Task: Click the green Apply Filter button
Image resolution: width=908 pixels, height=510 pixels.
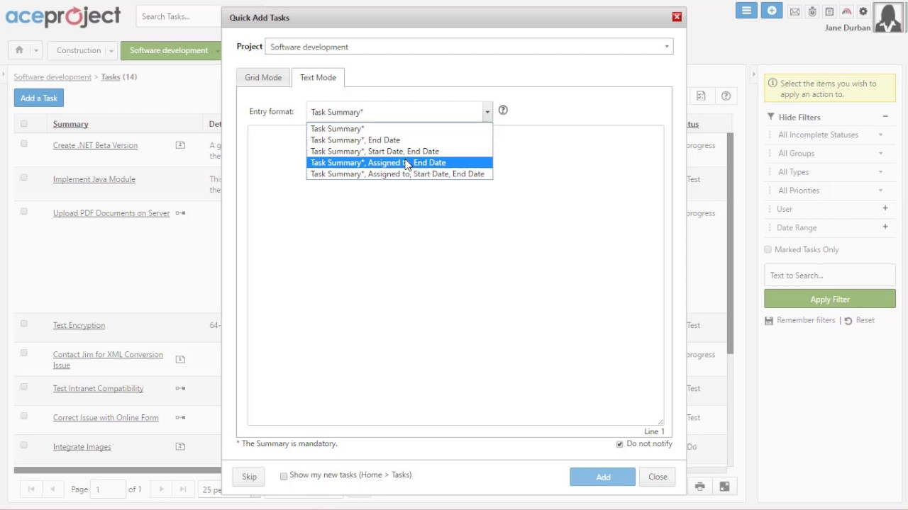Action: (830, 299)
